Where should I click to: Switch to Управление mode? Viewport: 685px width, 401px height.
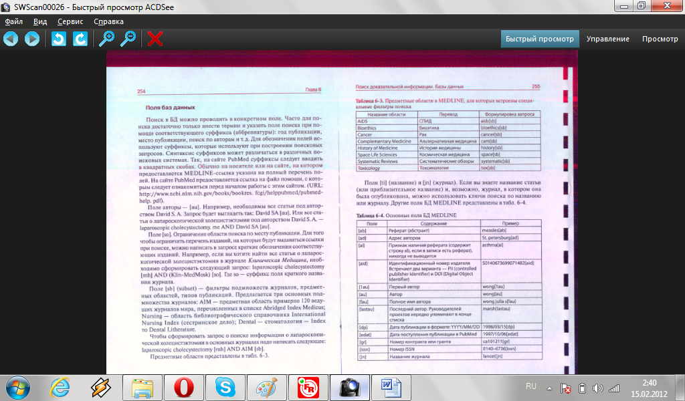click(607, 39)
